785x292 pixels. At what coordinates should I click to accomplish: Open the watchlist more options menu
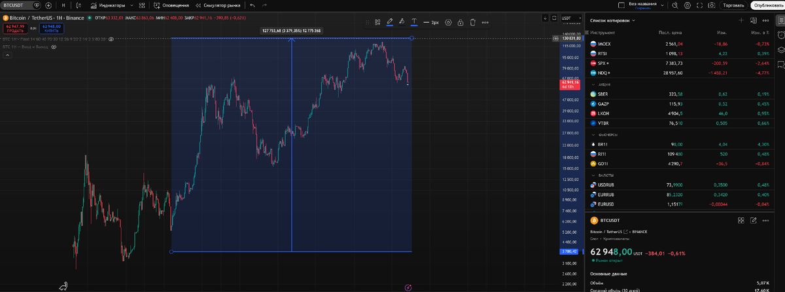pos(765,20)
